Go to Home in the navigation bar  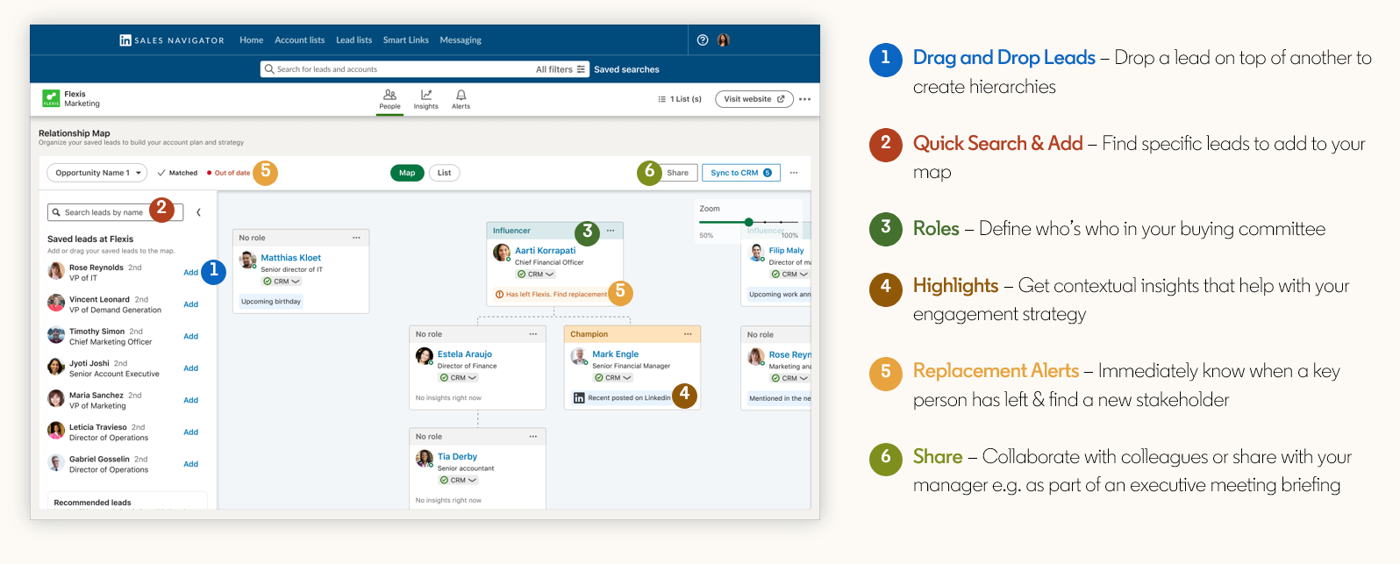(x=252, y=40)
